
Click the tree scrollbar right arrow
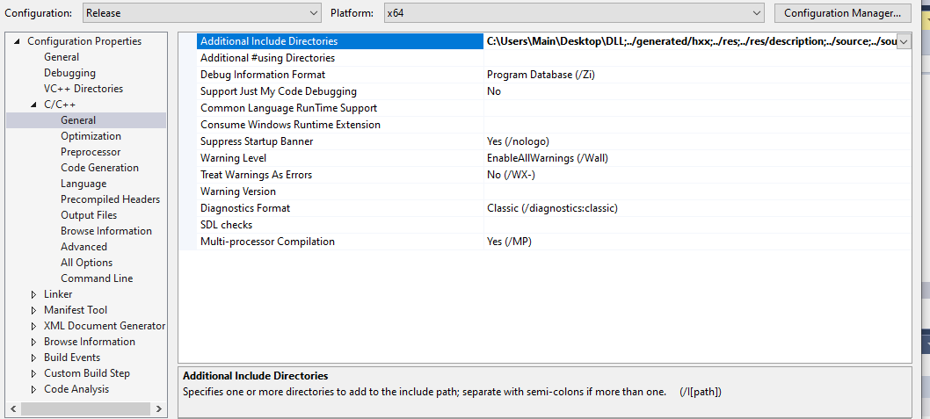158,409
